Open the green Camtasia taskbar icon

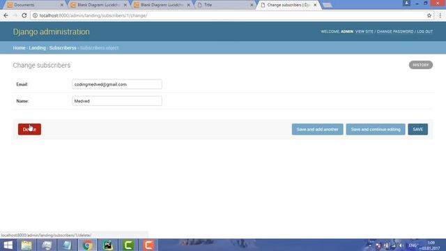coord(128,245)
